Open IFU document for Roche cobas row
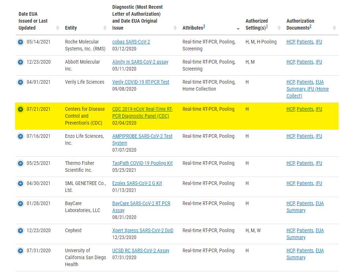The height and width of the screenshot is (272, 354). 319,42
